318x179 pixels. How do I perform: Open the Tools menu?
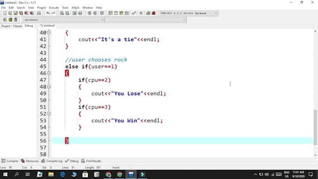(65, 7)
